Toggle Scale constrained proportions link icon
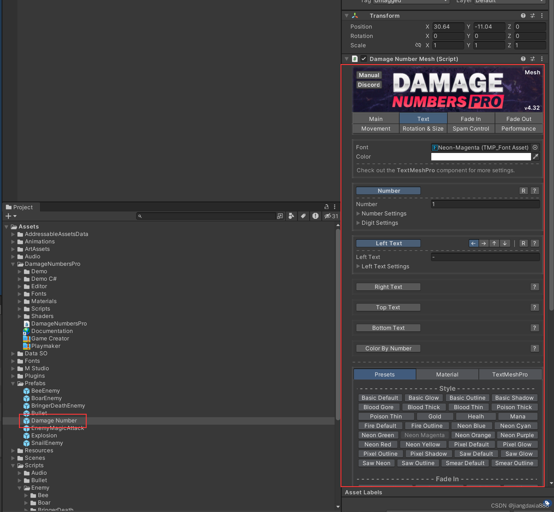The image size is (554, 512). tap(418, 45)
